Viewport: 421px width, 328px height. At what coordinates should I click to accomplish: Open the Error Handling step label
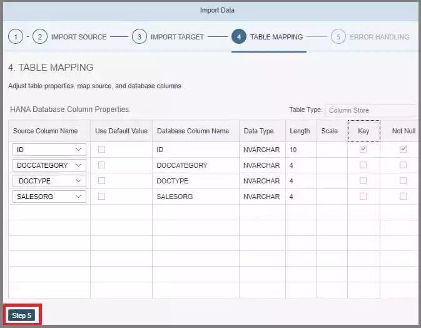tap(379, 37)
